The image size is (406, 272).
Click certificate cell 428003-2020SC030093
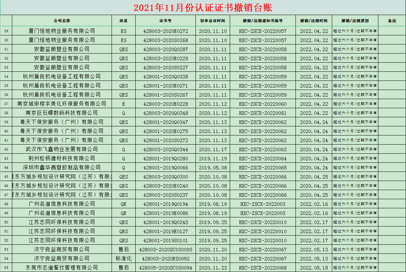(x=165, y=250)
